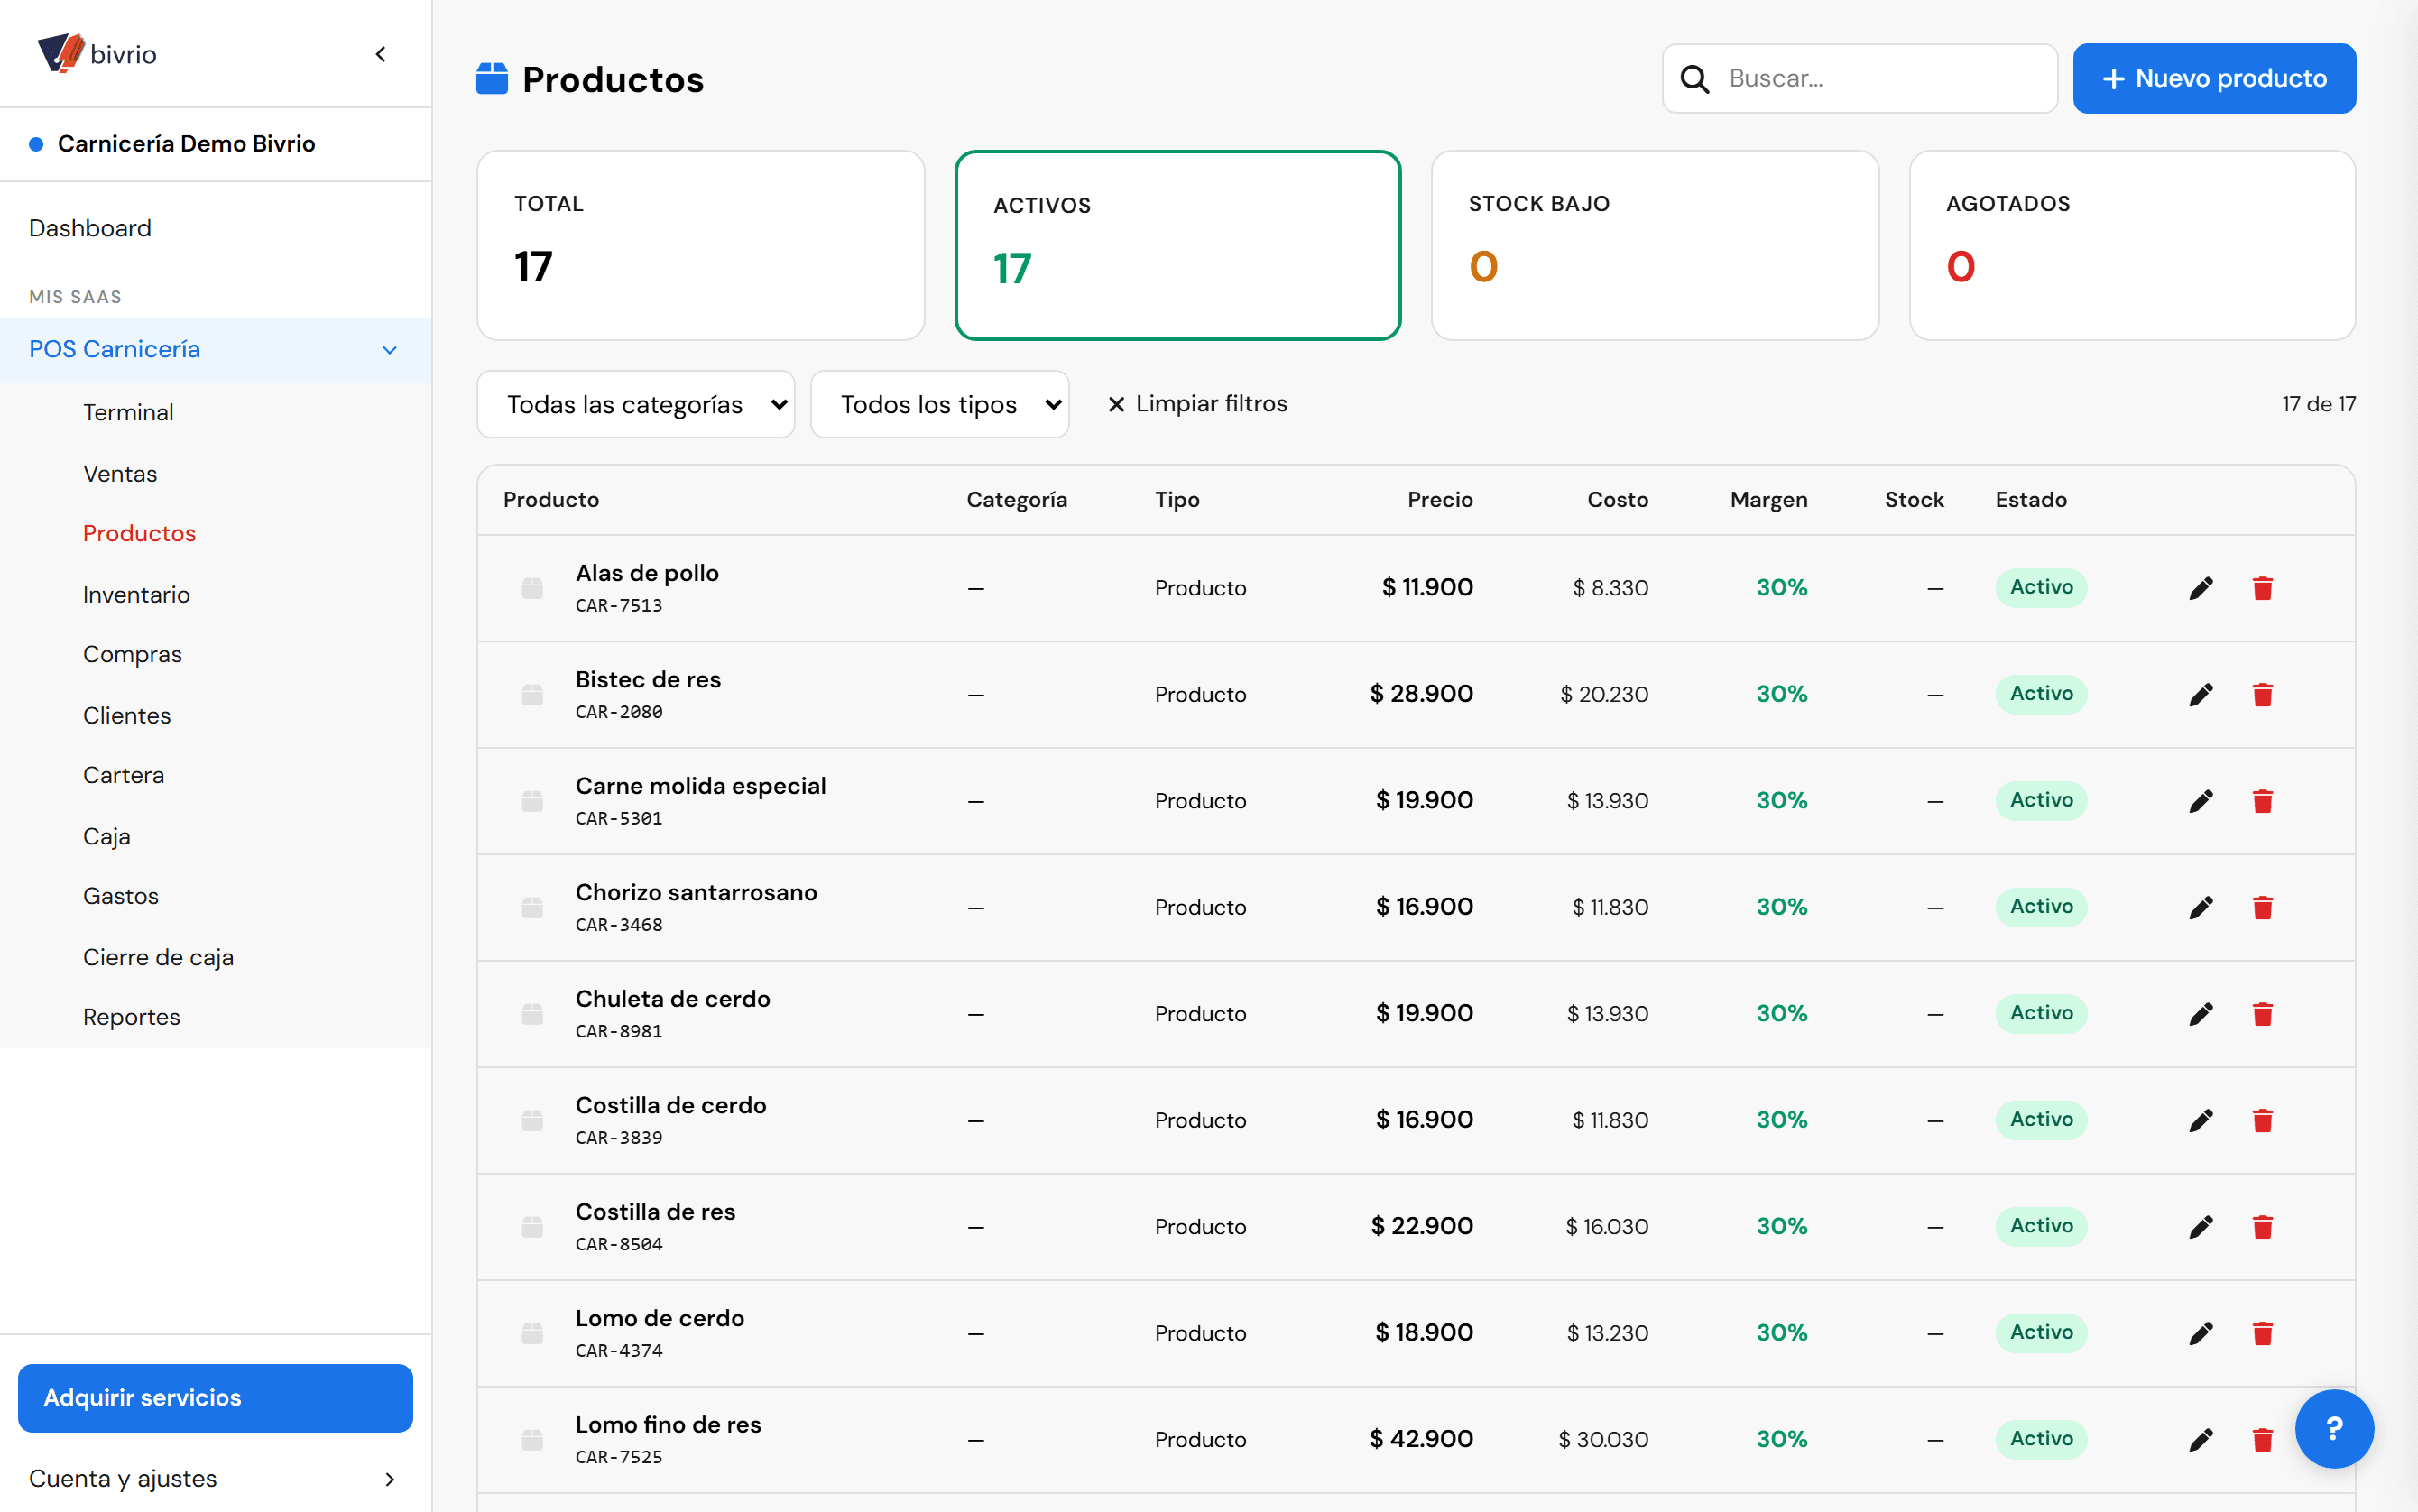
Task: Click the Estado column header
Action: pos(2030,500)
